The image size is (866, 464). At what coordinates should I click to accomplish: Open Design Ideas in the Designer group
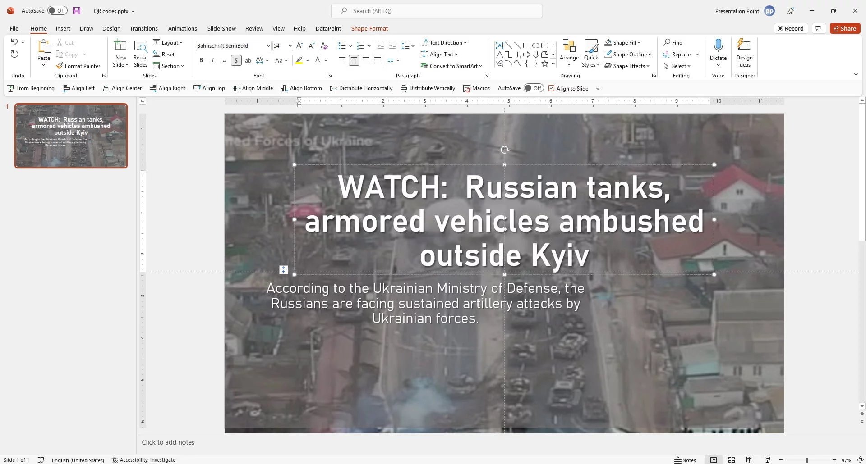click(x=744, y=54)
